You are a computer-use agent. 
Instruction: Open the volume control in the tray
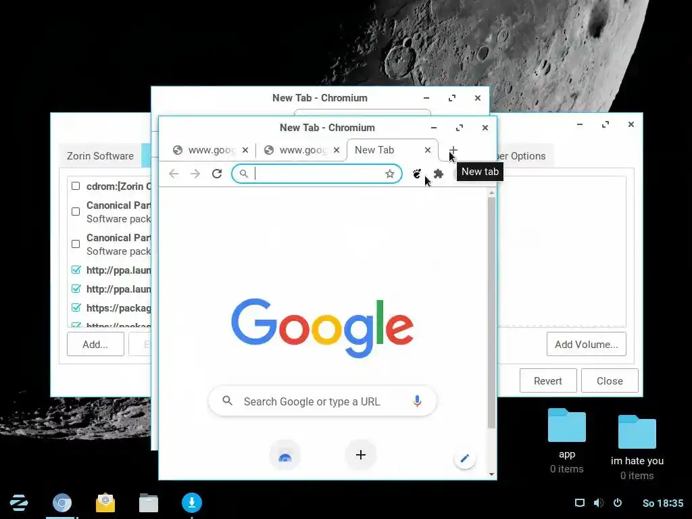point(599,503)
